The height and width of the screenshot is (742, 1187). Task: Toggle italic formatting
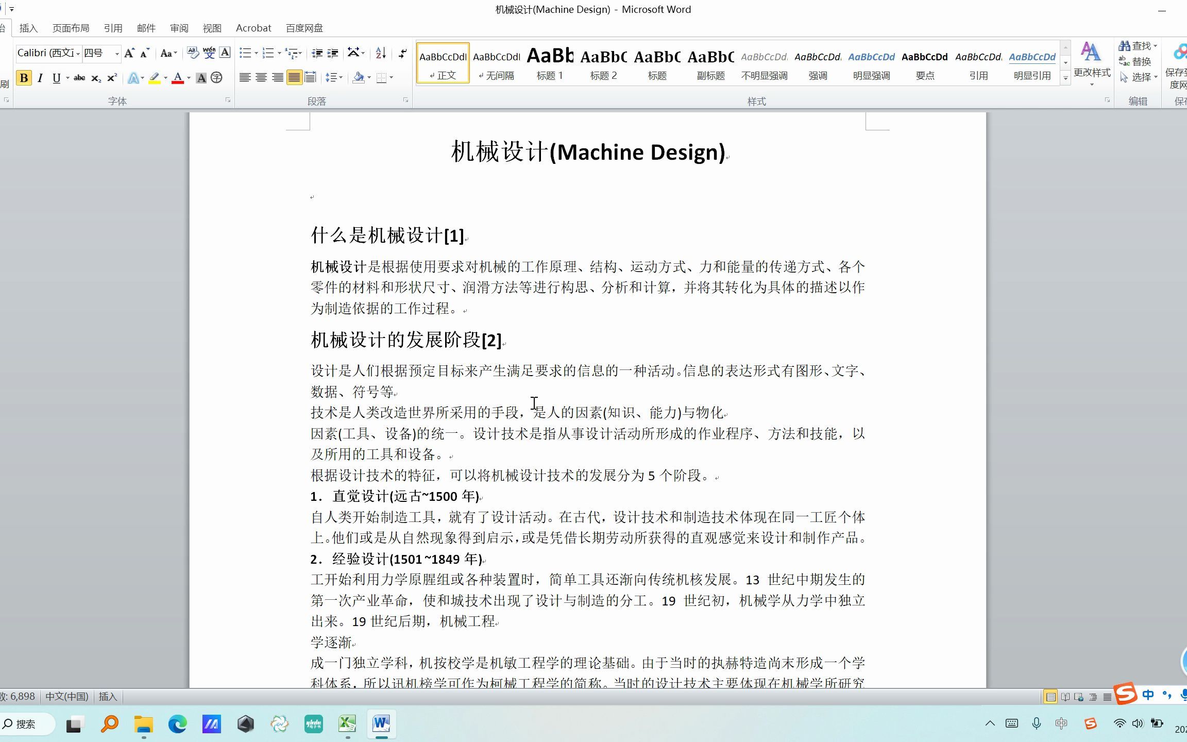tap(40, 78)
